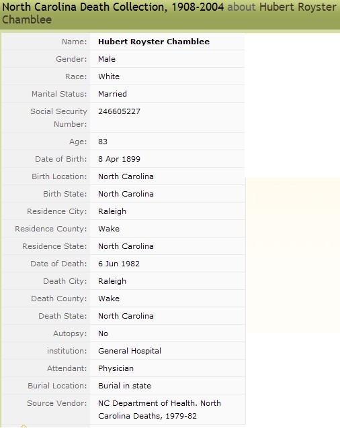Click the Burial in state value

click(124, 386)
